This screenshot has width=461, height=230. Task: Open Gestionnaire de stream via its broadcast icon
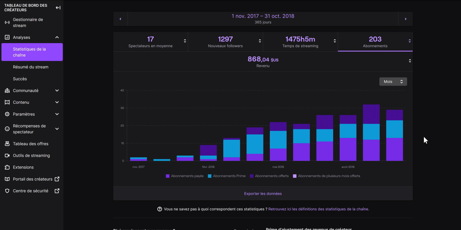(x=7, y=23)
